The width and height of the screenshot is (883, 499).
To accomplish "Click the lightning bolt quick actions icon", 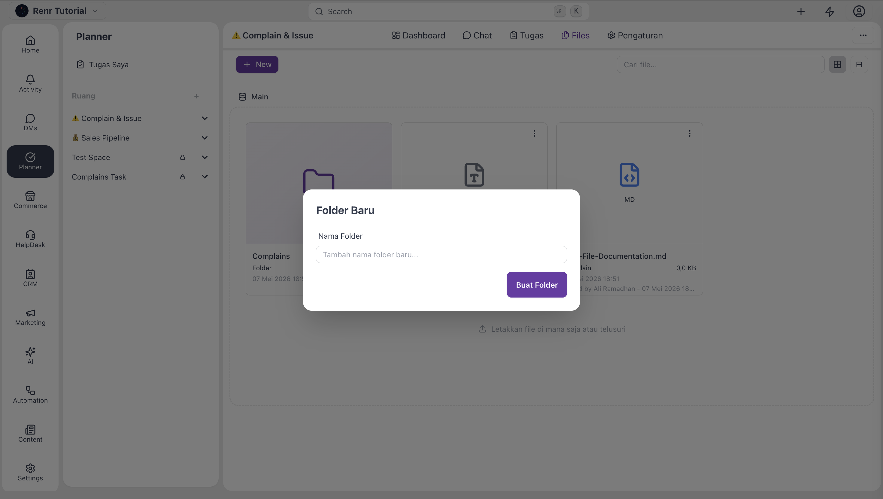I will [x=830, y=12].
